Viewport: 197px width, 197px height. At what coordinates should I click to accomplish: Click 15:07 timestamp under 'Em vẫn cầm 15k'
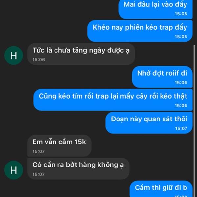(38, 151)
